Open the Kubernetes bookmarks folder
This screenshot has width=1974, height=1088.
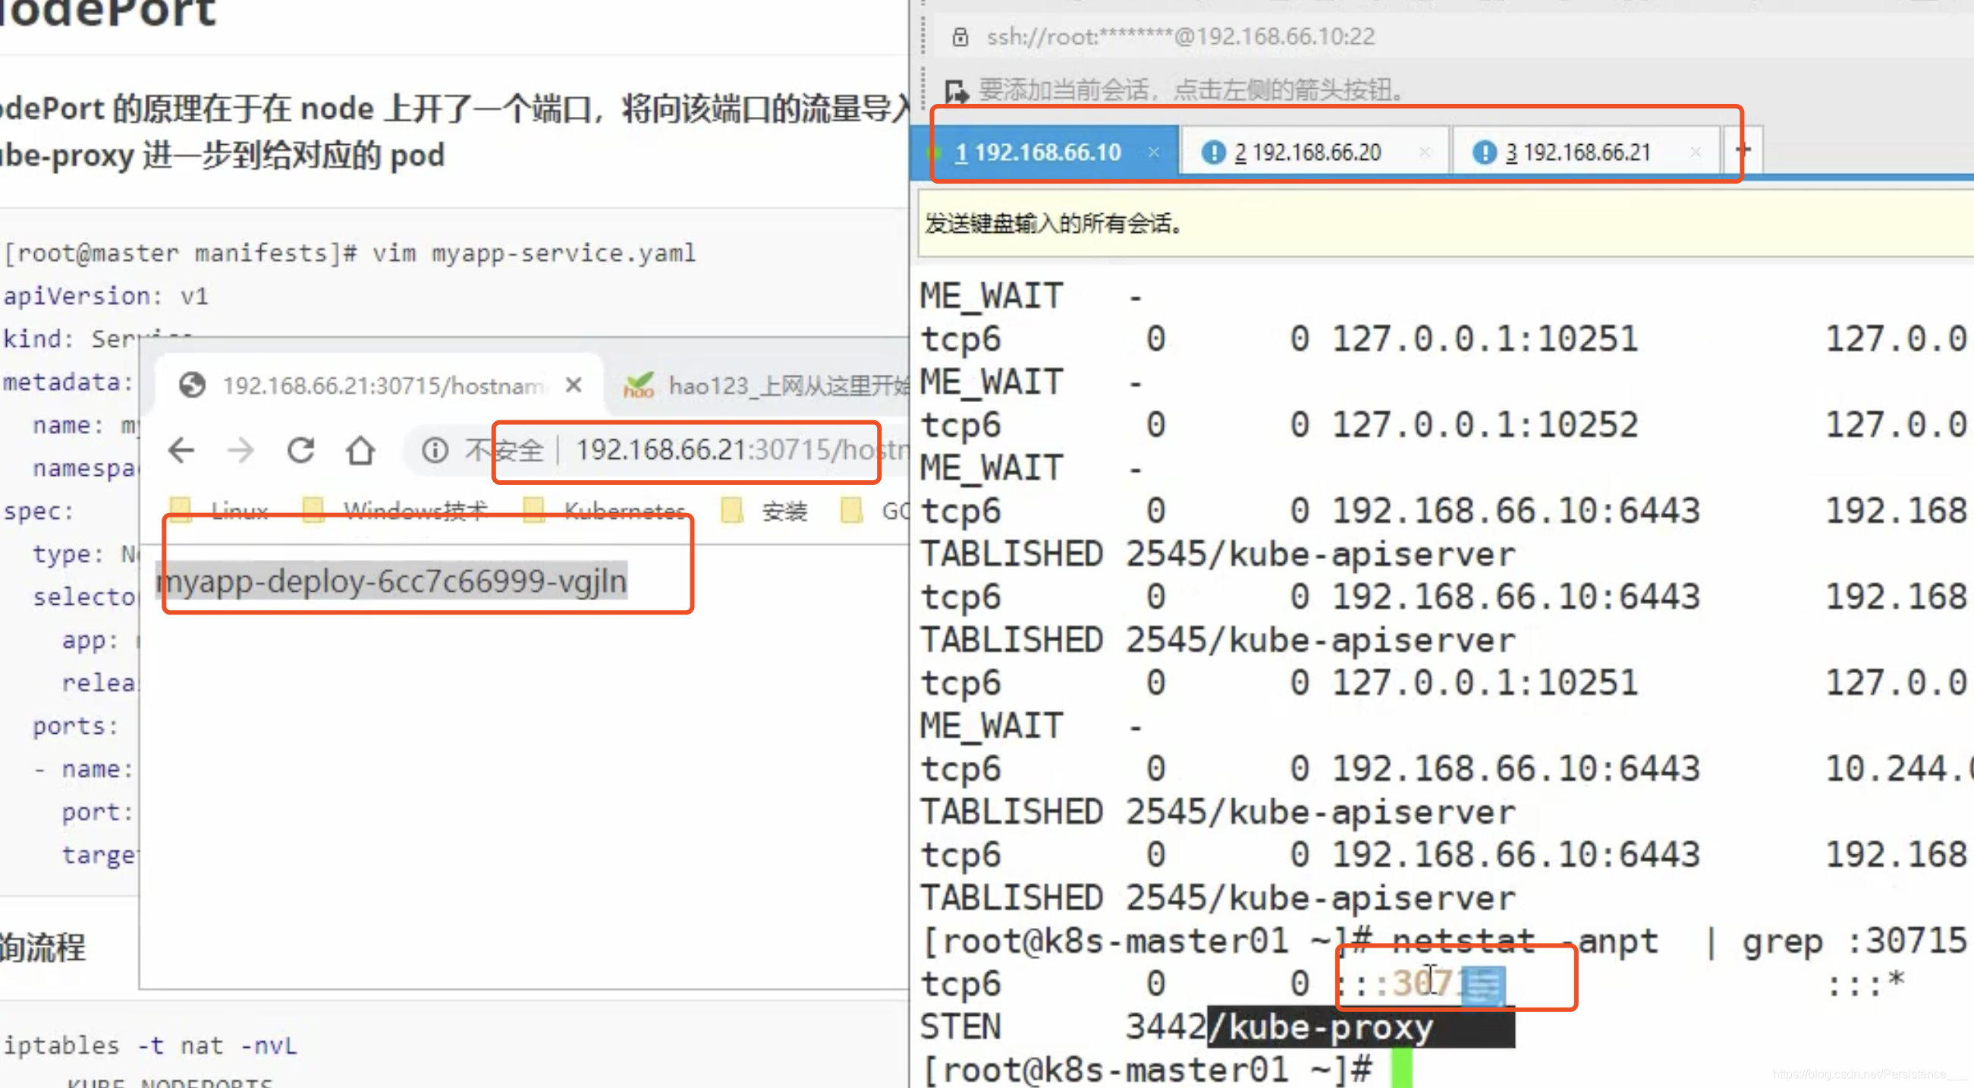coord(605,511)
